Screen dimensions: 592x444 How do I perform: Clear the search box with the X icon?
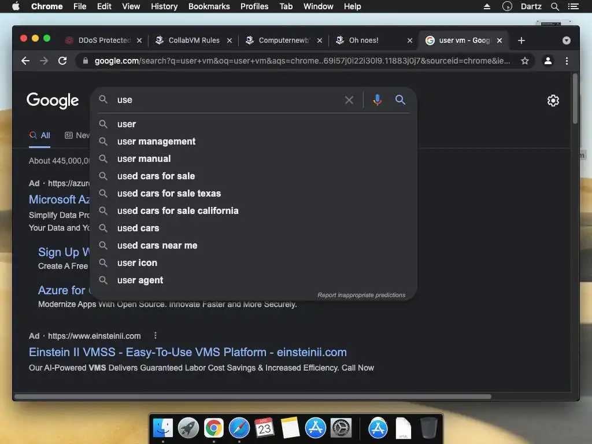coord(349,100)
